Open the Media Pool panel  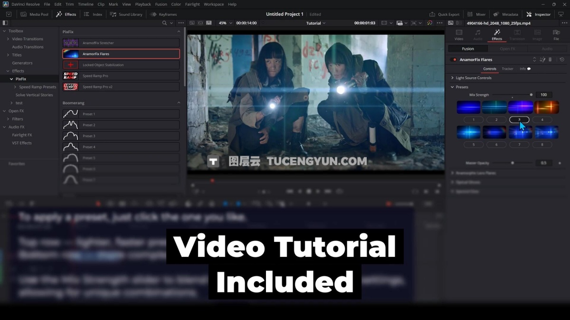35,14
